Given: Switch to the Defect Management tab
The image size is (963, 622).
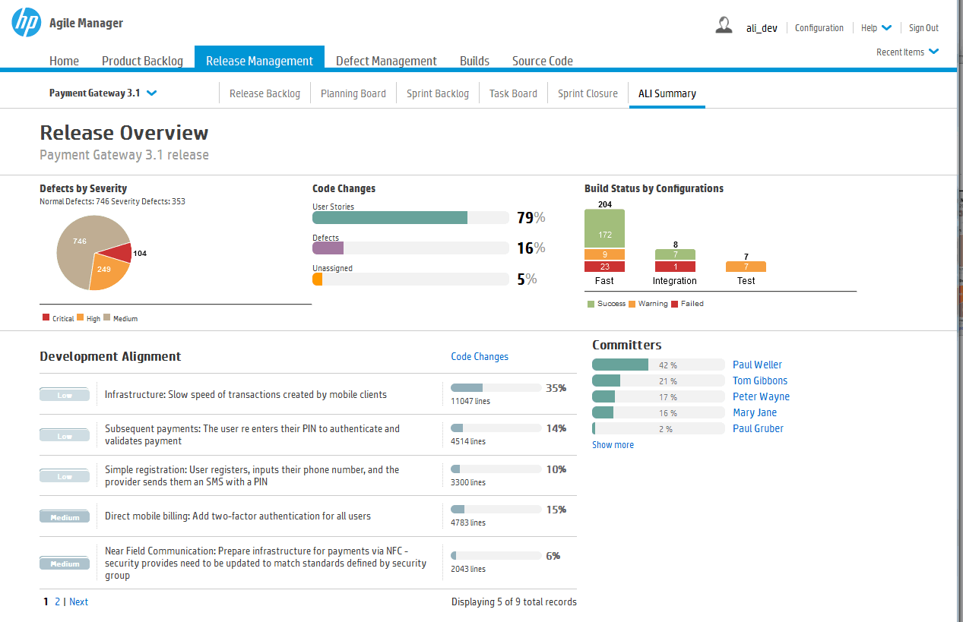Looking at the screenshot, I should pos(386,61).
